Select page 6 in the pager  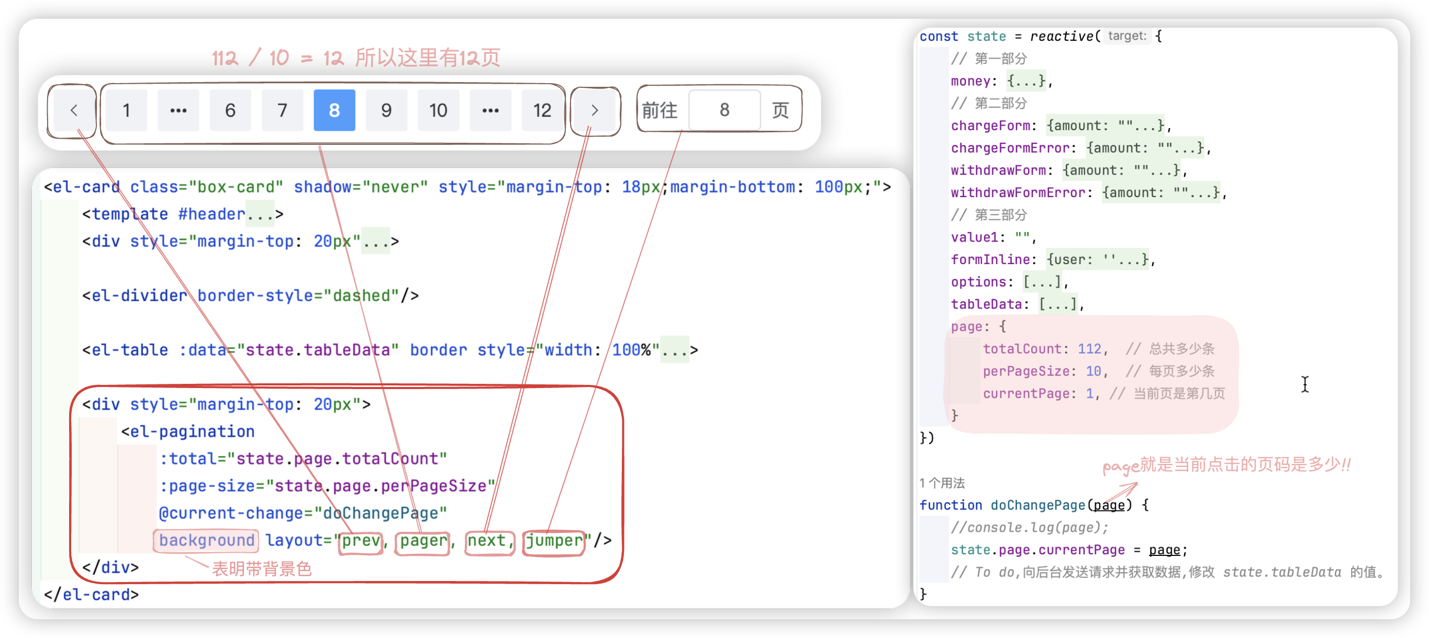[x=230, y=110]
